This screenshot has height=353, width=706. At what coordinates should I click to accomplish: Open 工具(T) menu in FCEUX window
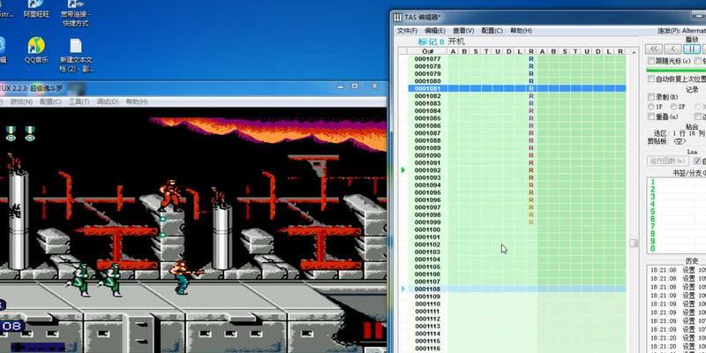click(79, 101)
